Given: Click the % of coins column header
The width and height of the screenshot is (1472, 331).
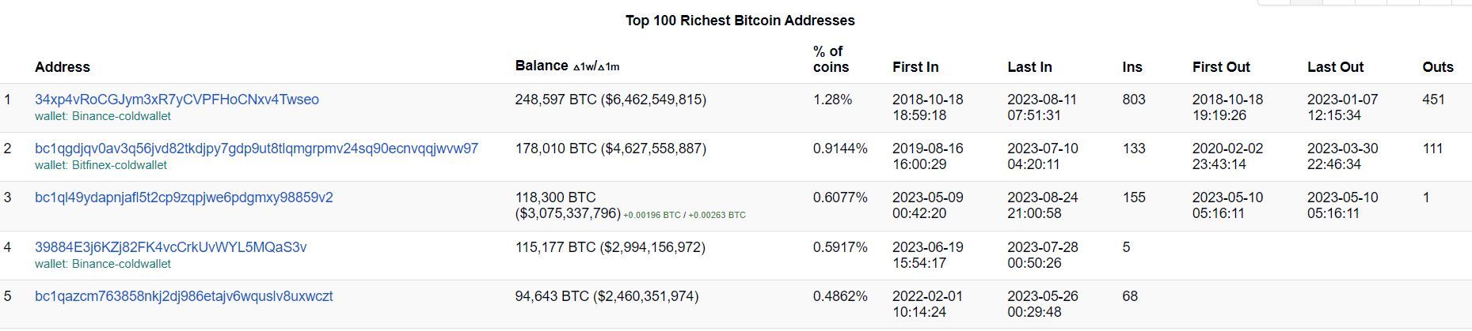Looking at the screenshot, I should 831,59.
